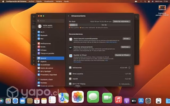This screenshot has width=170, height=106.
Task: Click battery status icon
Action: pyautogui.click(x=136, y=1)
